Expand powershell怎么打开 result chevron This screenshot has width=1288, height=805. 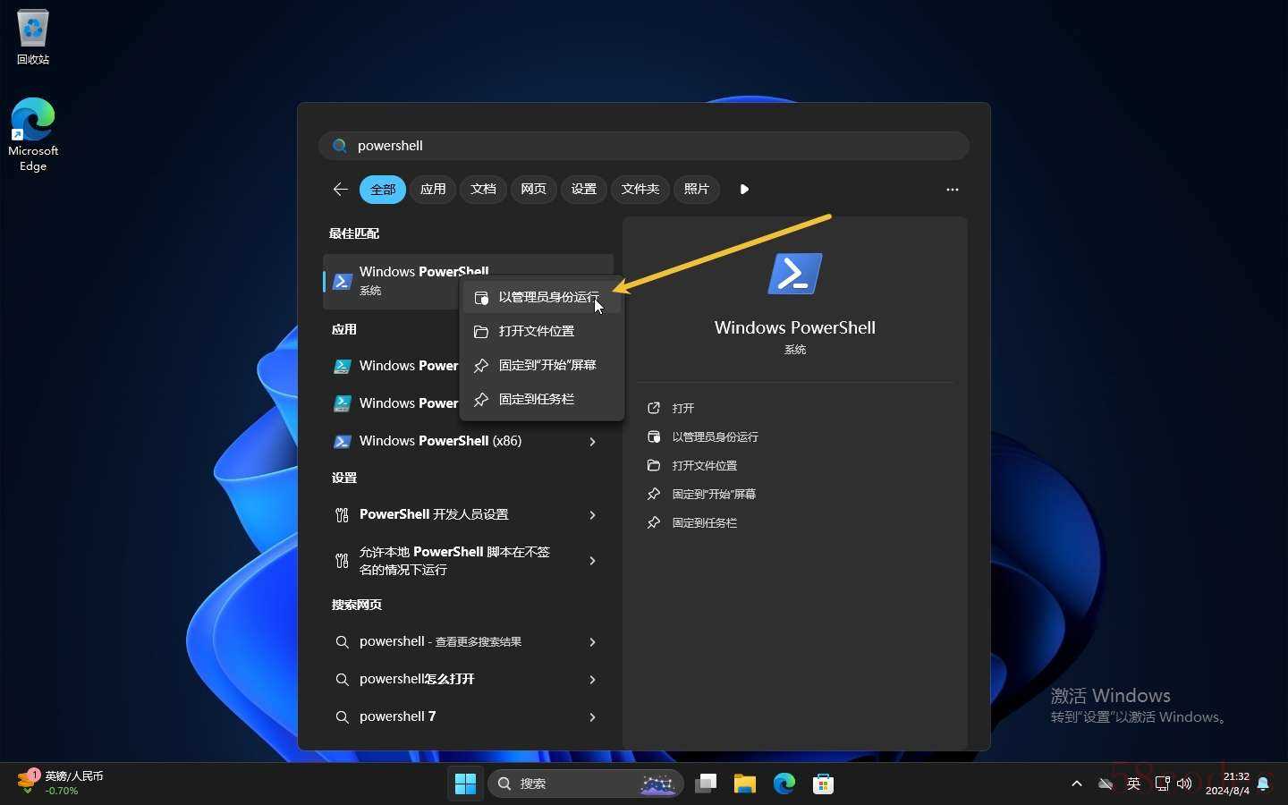(592, 679)
